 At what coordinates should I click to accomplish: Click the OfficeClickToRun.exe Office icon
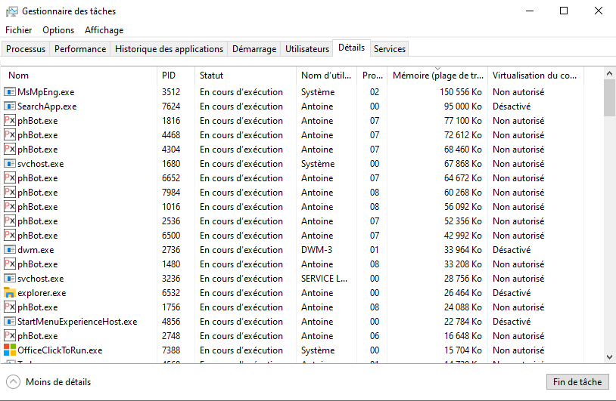point(10,350)
